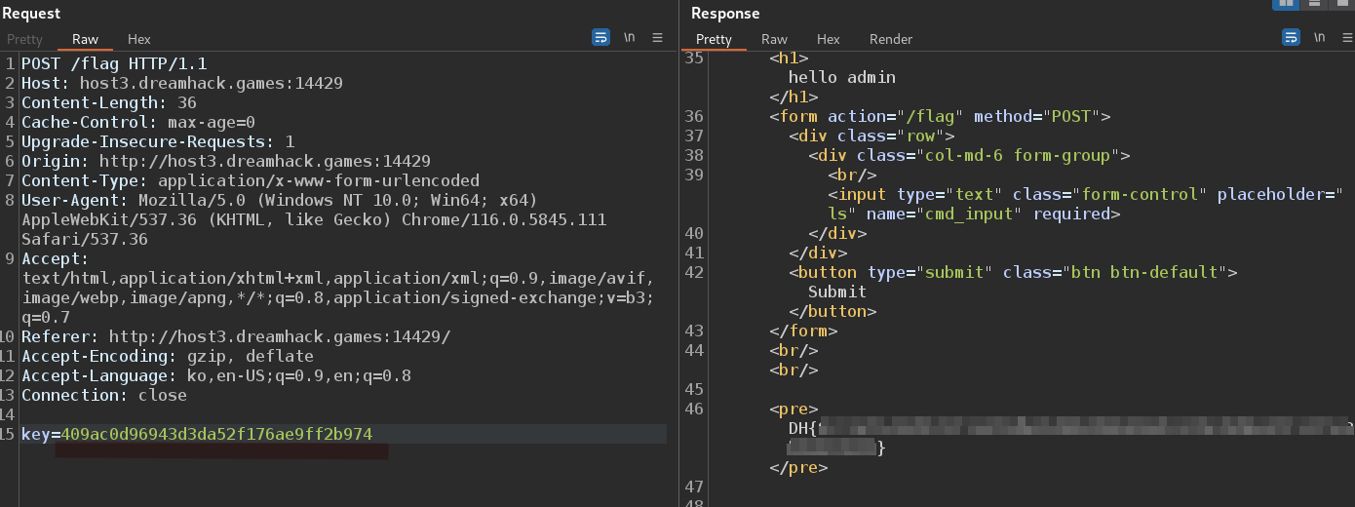Toggle non-printable \n characters in Response panel
Image resolution: width=1355 pixels, height=507 pixels.
click(x=1319, y=37)
